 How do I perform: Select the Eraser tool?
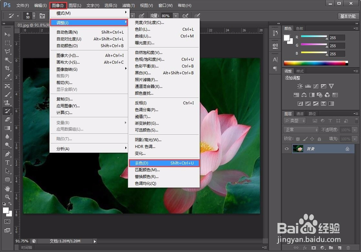[x=8, y=119]
